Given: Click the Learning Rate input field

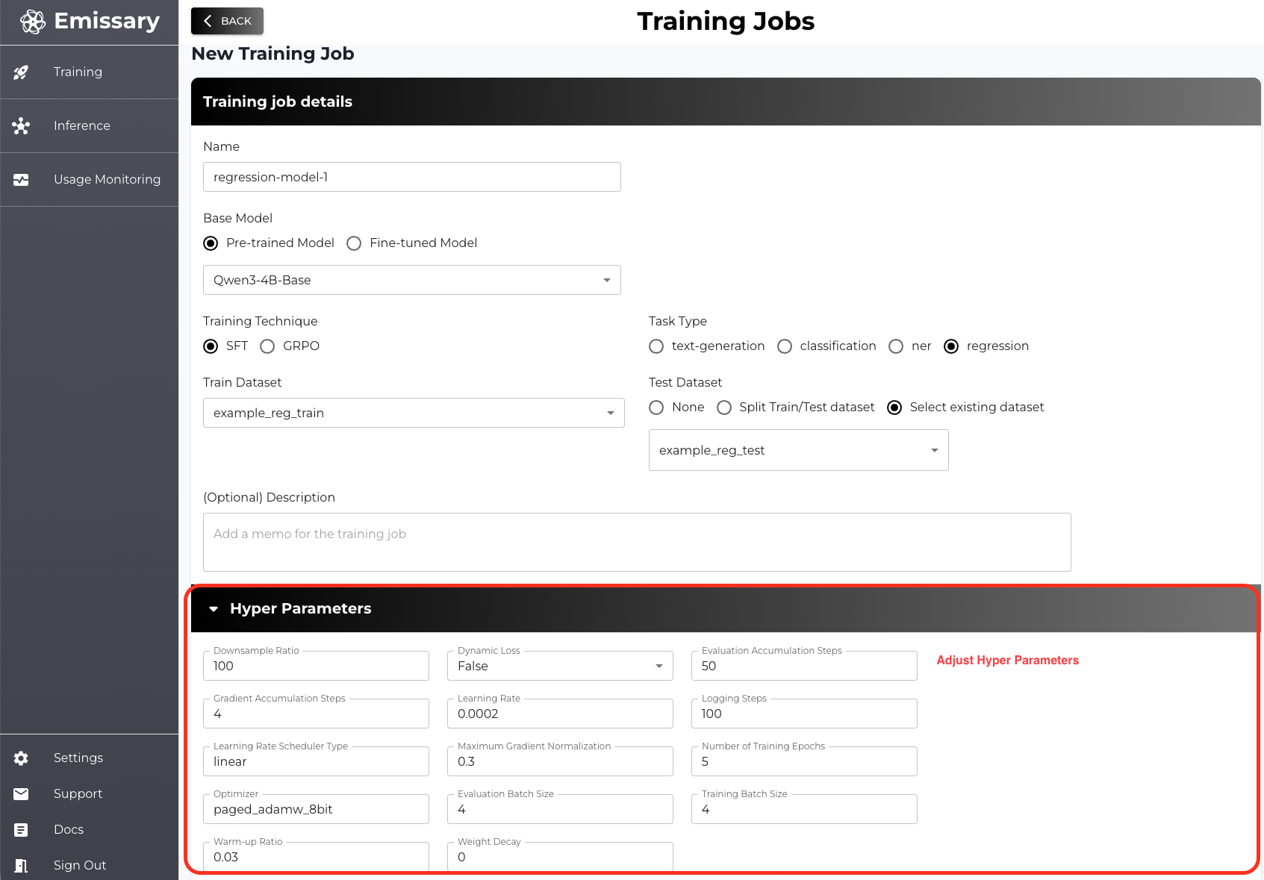Looking at the screenshot, I should 560,714.
